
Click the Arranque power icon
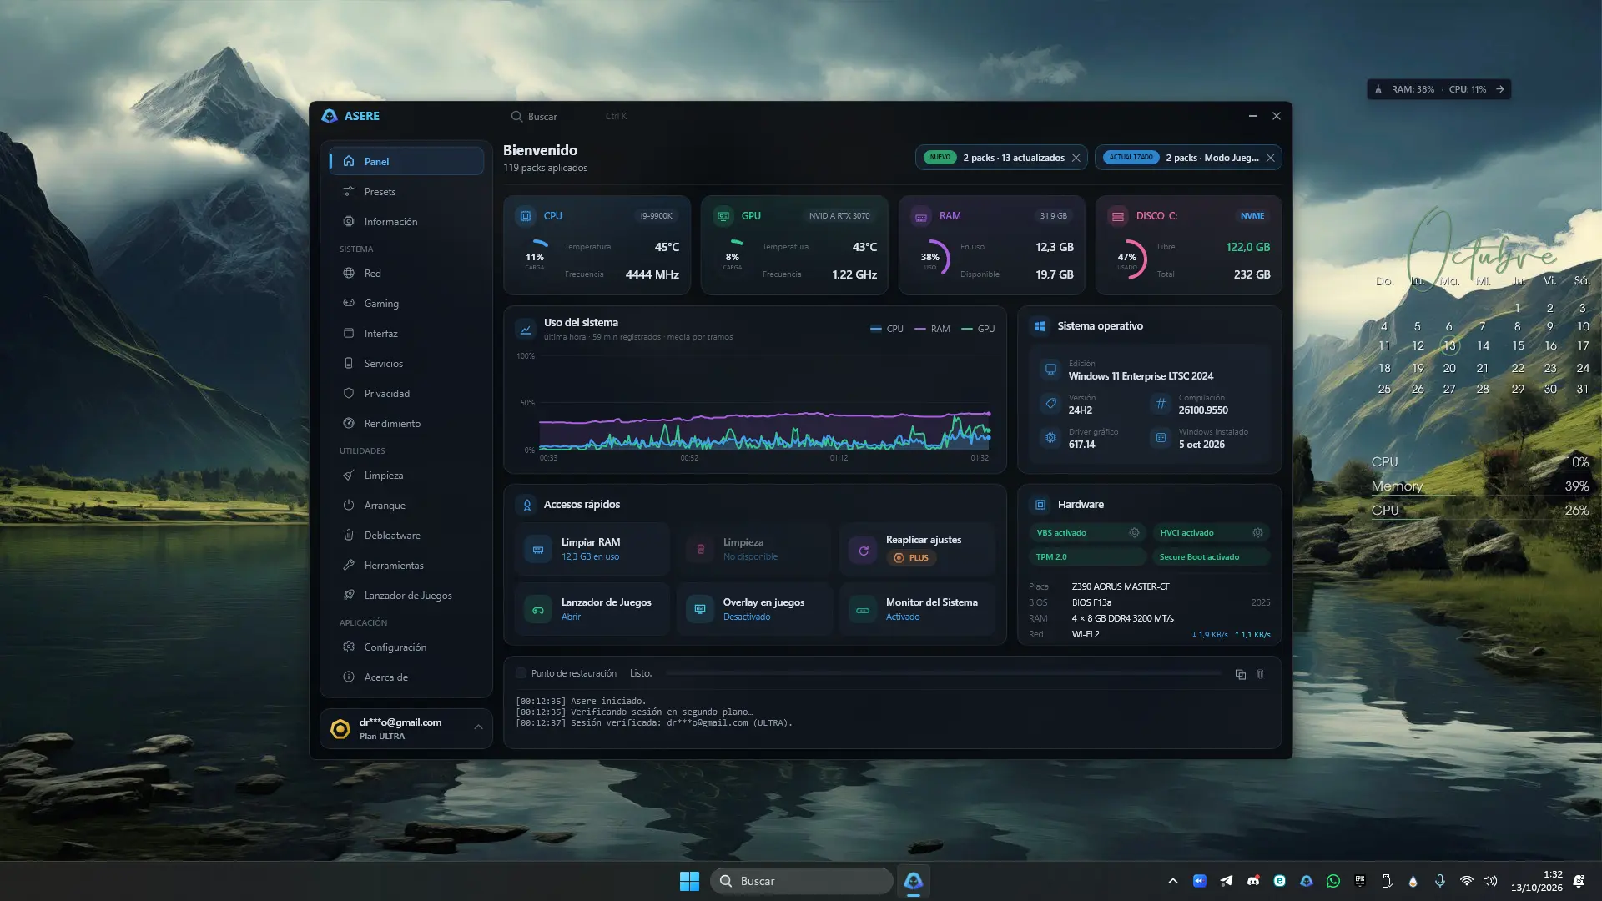pos(349,505)
